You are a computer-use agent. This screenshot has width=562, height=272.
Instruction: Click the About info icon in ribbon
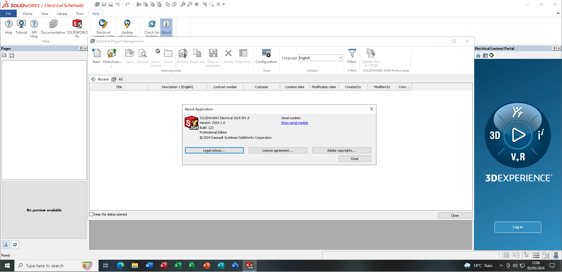point(166,24)
